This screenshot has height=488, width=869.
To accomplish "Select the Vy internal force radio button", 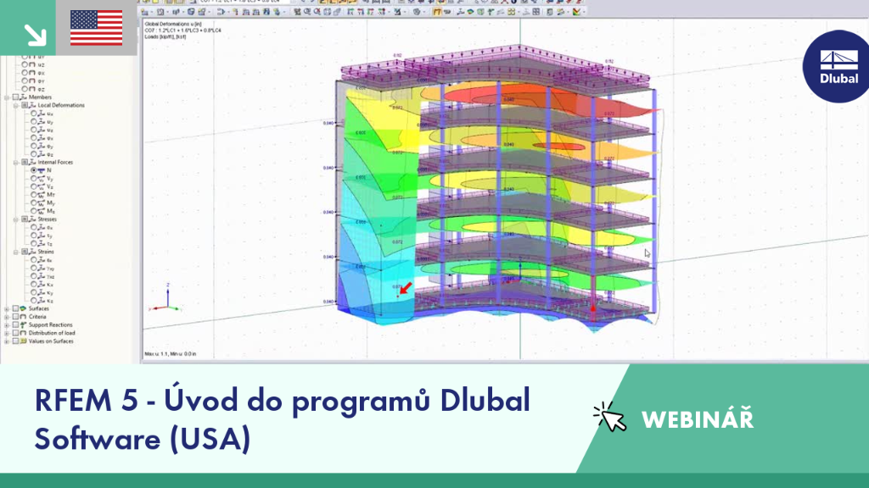I will [x=34, y=179].
